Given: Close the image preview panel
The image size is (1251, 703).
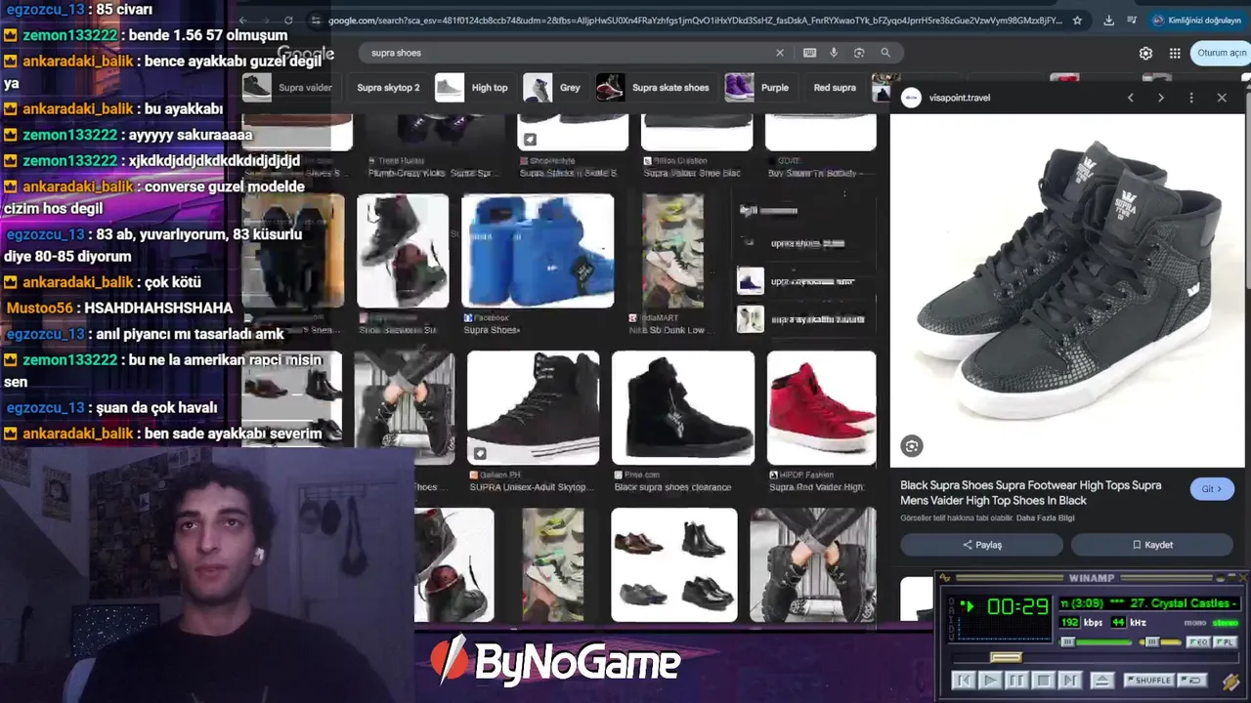Looking at the screenshot, I should tap(1222, 98).
